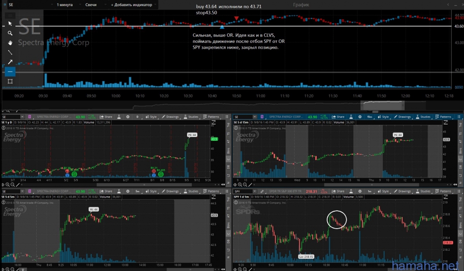Click the flask icon in the SE daily panel
Viewport: 464px width, 271px height.
click(x=119, y=117)
